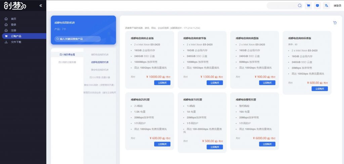Click the 成都电信2U托管 title
This screenshot has width=344, height=164.
tap(140, 100)
